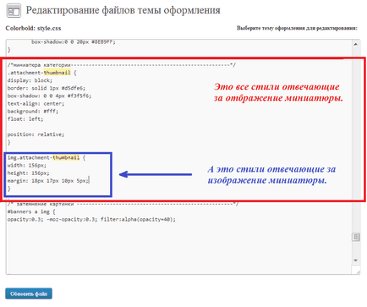
Task: Click the 'text-align: center;' line
Action: point(36,104)
